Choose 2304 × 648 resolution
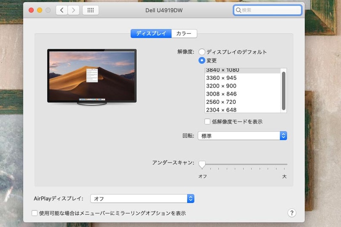Screen dimensions: 341x227 pos(243,110)
